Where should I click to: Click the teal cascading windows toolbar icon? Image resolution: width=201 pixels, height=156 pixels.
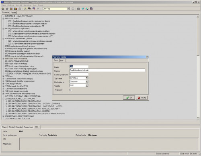[x=83, y=9]
